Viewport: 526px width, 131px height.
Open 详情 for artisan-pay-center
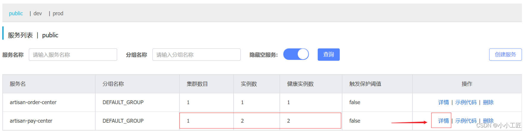[x=443, y=121]
